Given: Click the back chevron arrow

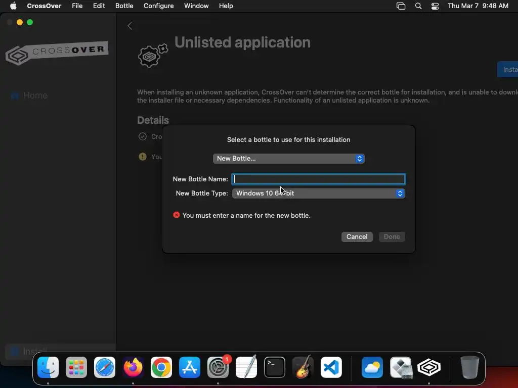Looking at the screenshot, I should pyautogui.click(x=130, y=26).
